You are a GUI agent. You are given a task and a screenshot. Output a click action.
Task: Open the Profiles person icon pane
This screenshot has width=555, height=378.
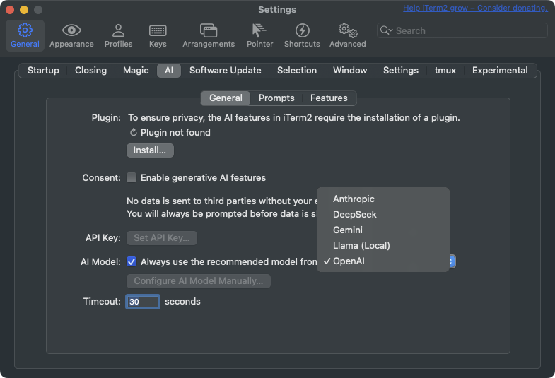[118, 30]
